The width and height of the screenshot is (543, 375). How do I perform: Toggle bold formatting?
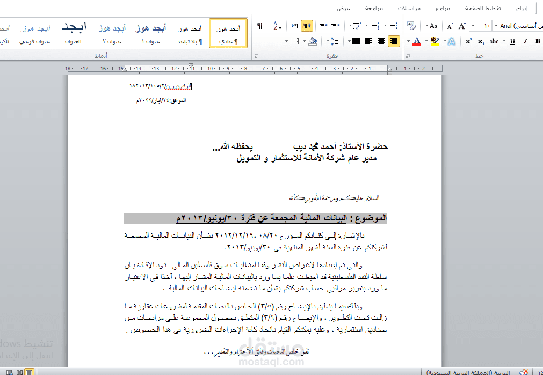pyautogui.click(x=538, y=41)
